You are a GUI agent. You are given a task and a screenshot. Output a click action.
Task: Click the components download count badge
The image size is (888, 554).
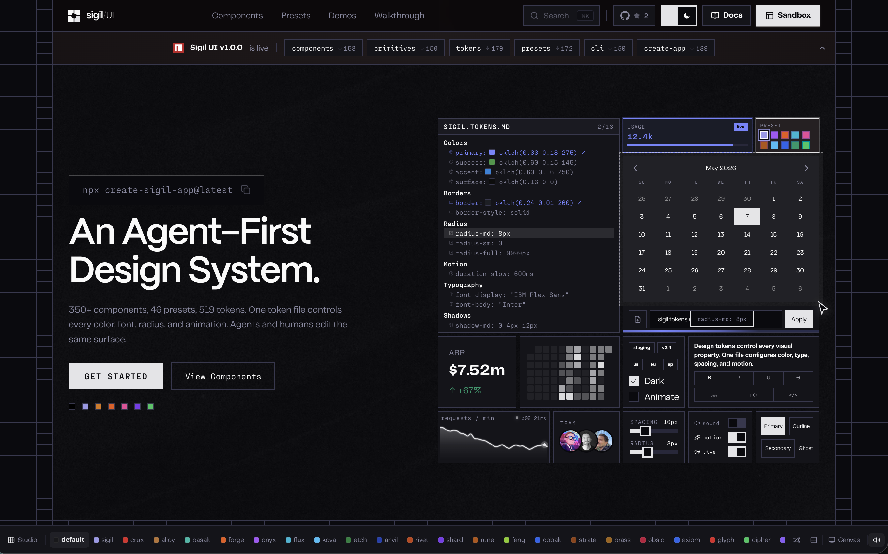tap(324, 48)
